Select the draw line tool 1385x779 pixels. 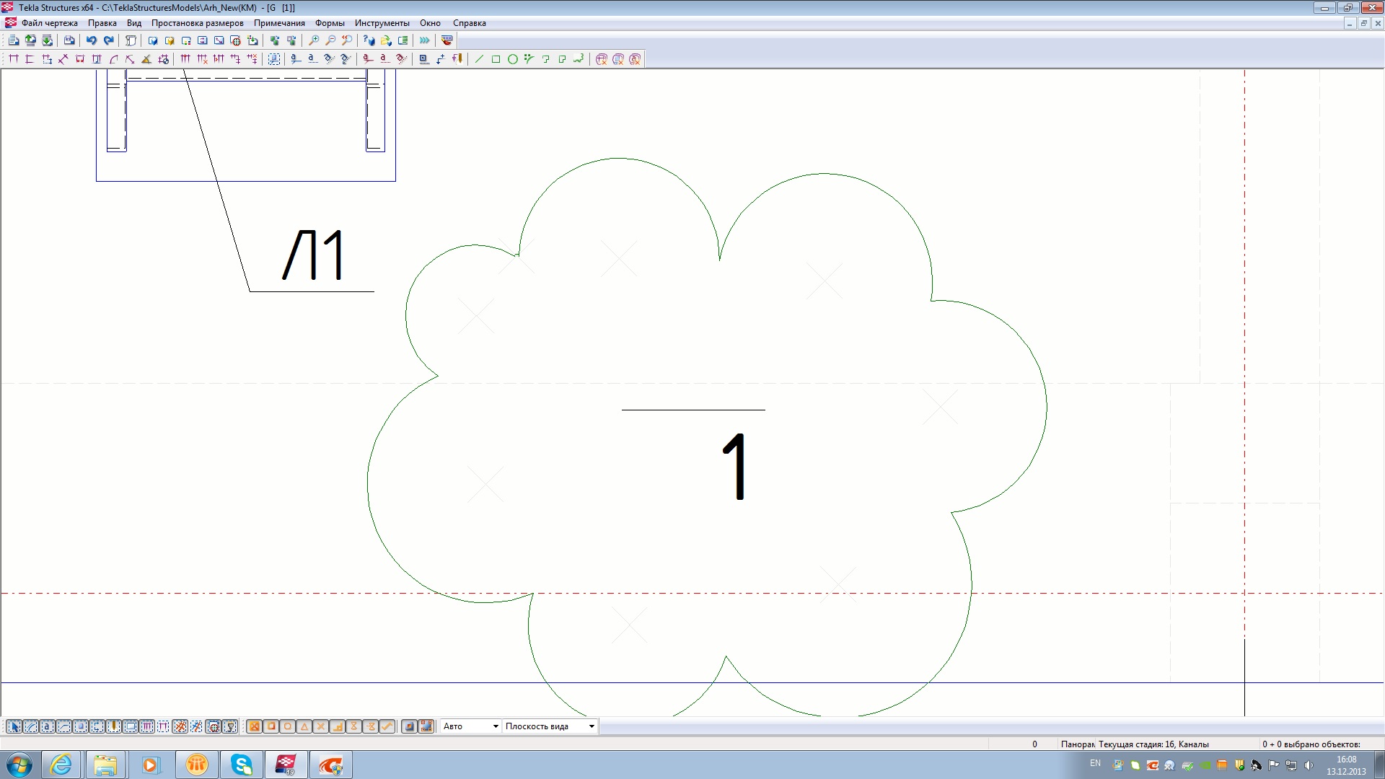tap(479, 59)
